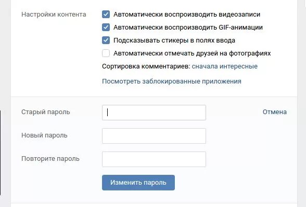Uncheck the auto-play videos checkbox
306x207 pixels.
coord(106,15)
